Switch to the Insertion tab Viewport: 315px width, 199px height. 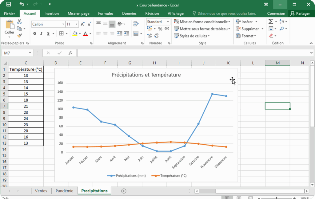[x=52, y=14]
